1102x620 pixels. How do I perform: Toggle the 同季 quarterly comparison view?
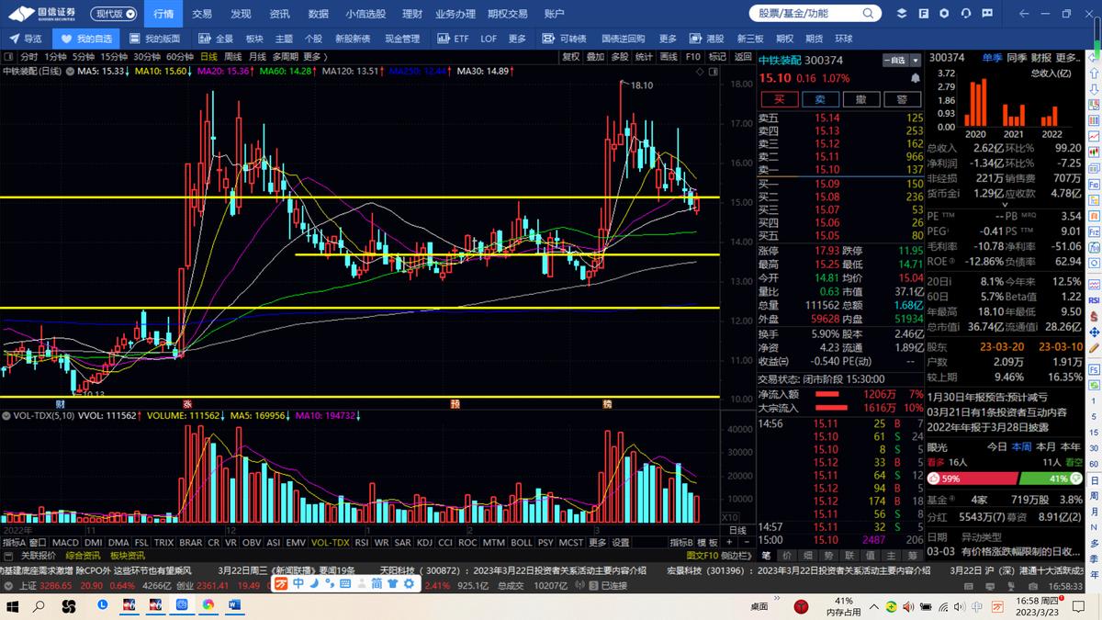pyautogui.click(x=1017, y=57)
